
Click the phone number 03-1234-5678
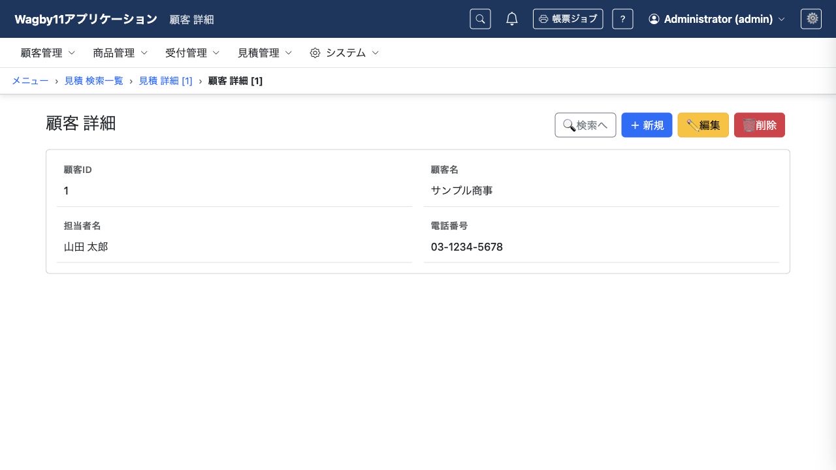(x=467, y=247)
